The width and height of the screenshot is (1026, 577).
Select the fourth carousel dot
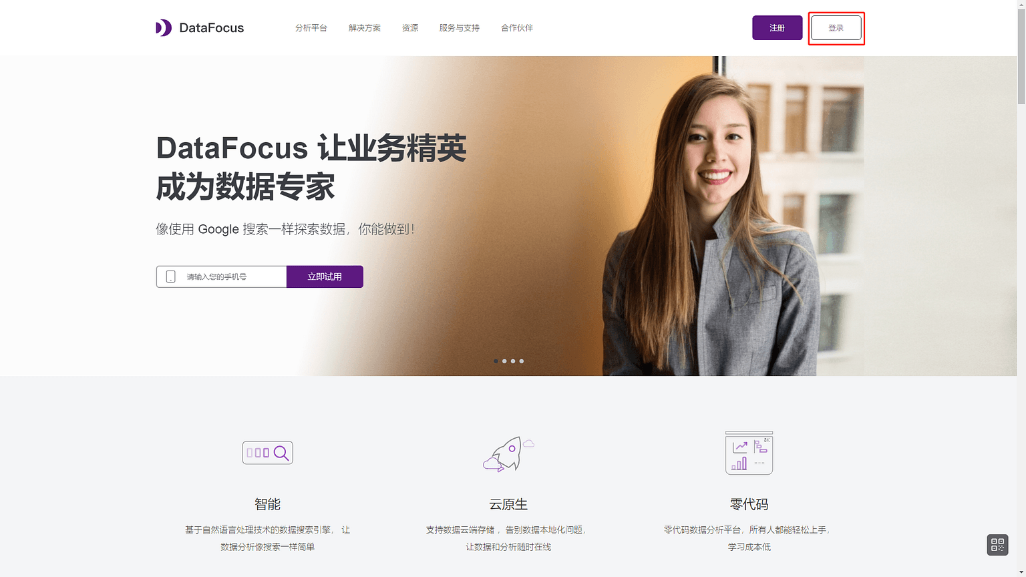click(x=522, y=361)
